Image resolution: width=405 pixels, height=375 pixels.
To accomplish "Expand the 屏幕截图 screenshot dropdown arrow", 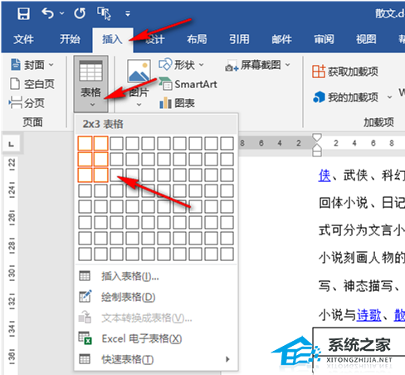I will [288, 65].
